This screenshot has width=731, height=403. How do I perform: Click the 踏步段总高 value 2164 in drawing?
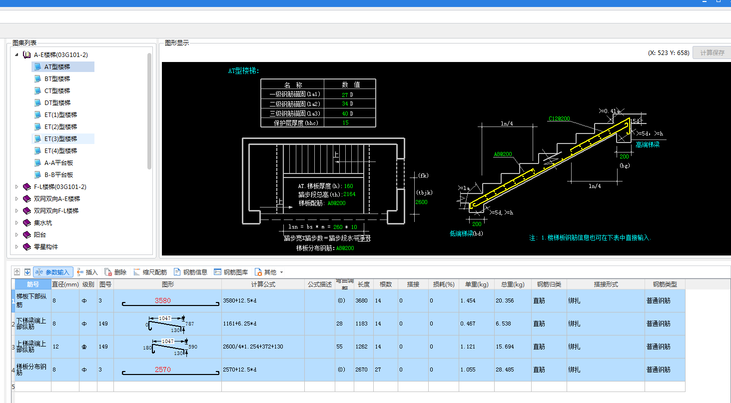(349, 194)
